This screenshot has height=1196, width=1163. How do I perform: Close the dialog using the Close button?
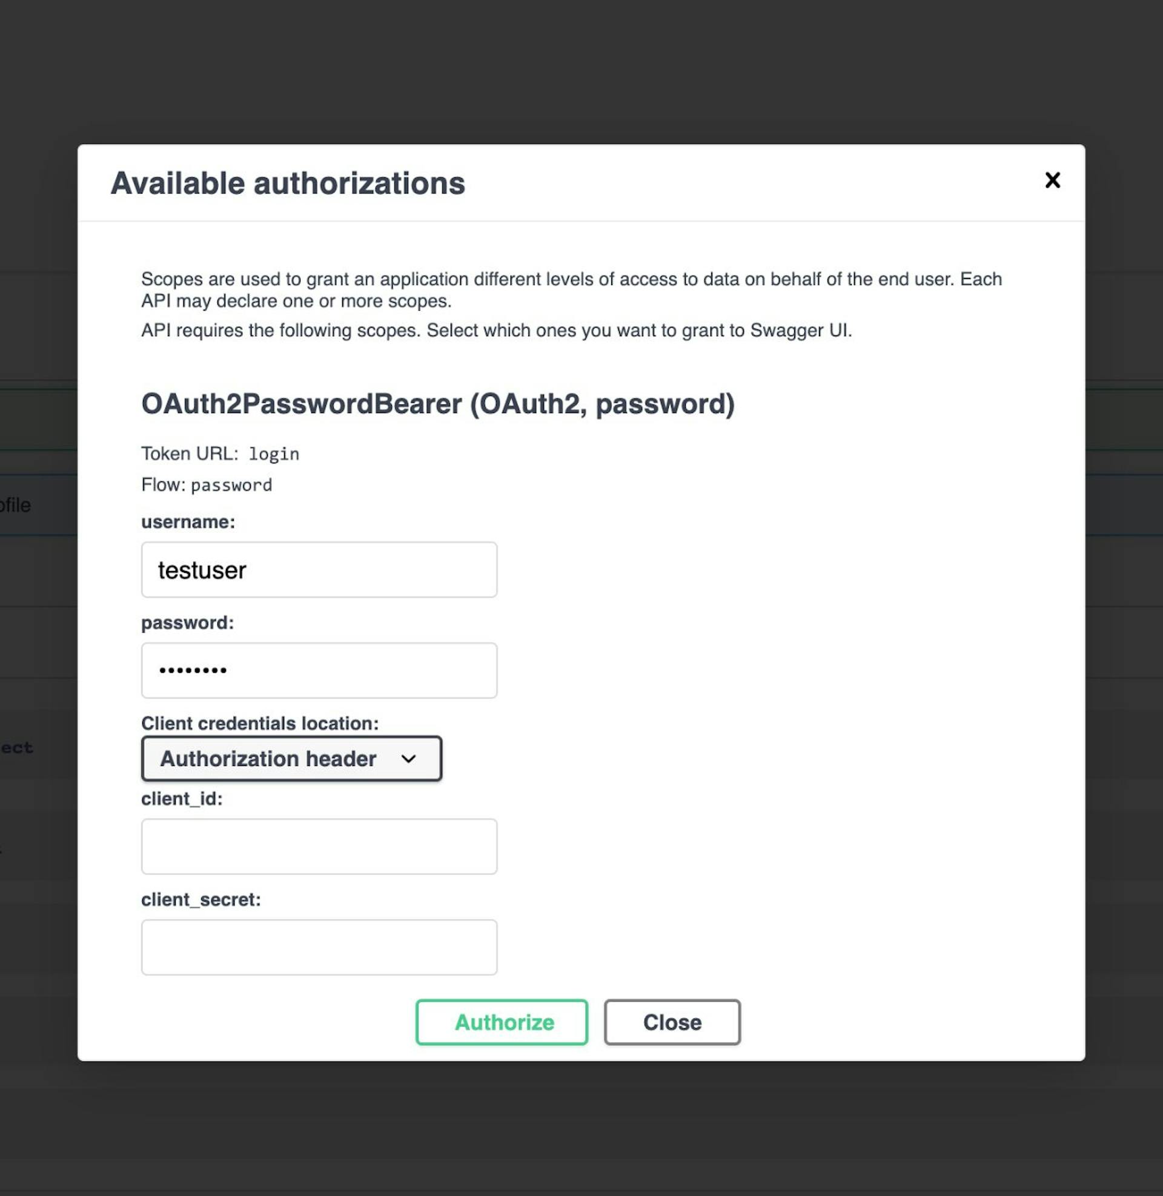tap(672, 1023)
